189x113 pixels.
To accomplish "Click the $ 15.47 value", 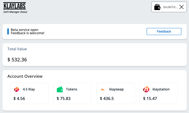I will [x=150, y=99].
